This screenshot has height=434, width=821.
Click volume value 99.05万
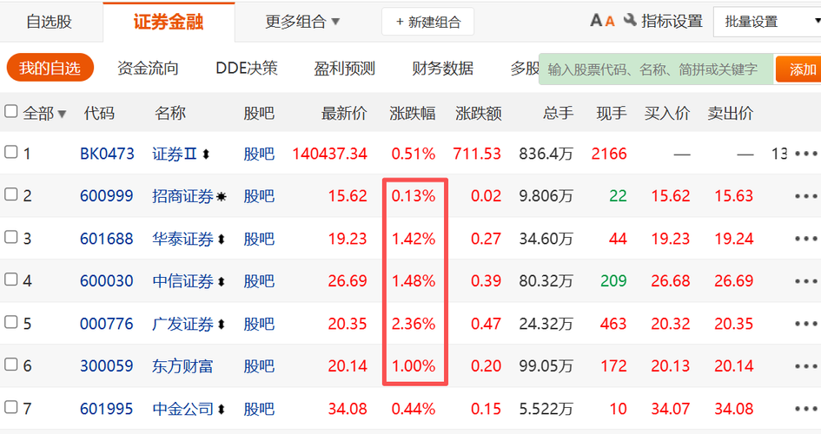546,366
